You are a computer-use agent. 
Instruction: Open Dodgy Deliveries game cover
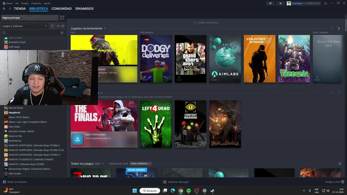coord(156,59)
